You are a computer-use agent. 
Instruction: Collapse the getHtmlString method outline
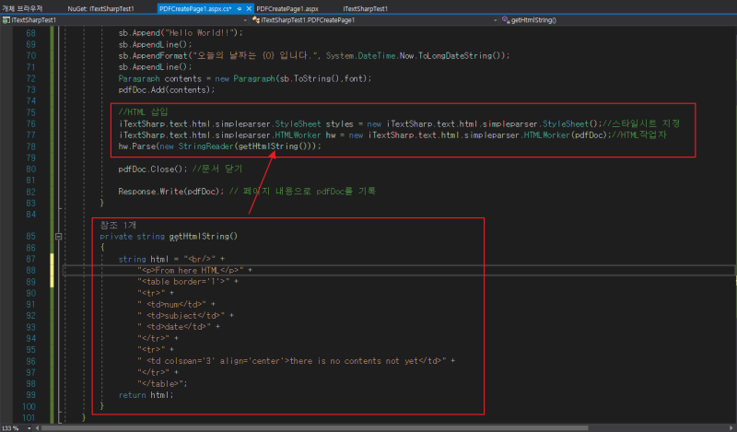[x=60, y=237]
